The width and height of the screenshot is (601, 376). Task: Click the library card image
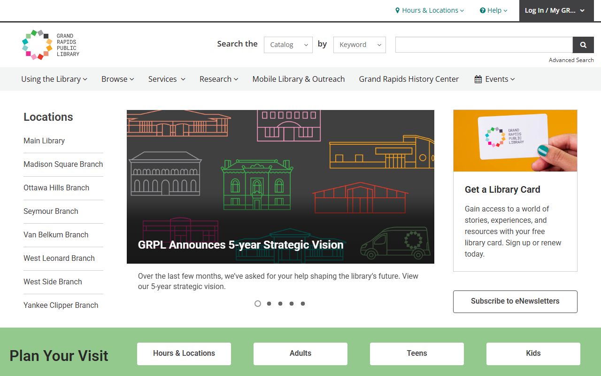515,141
